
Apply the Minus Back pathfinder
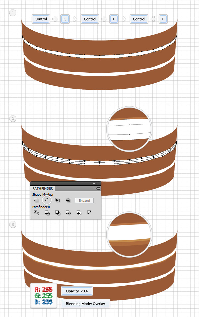pos(89,212)
